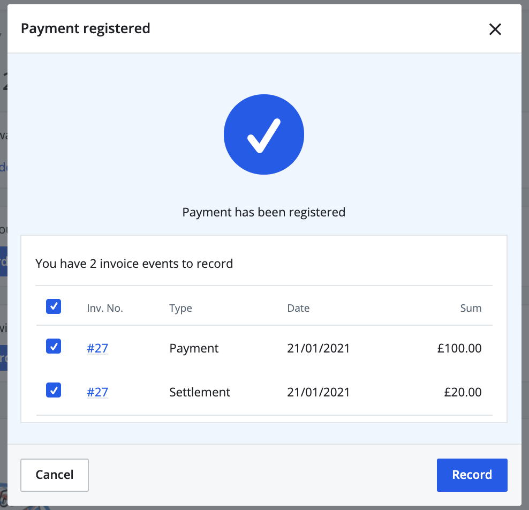The height and width of the screenshot is (510, 529).
Task: Click the Type column header
Action: point(180,308)
